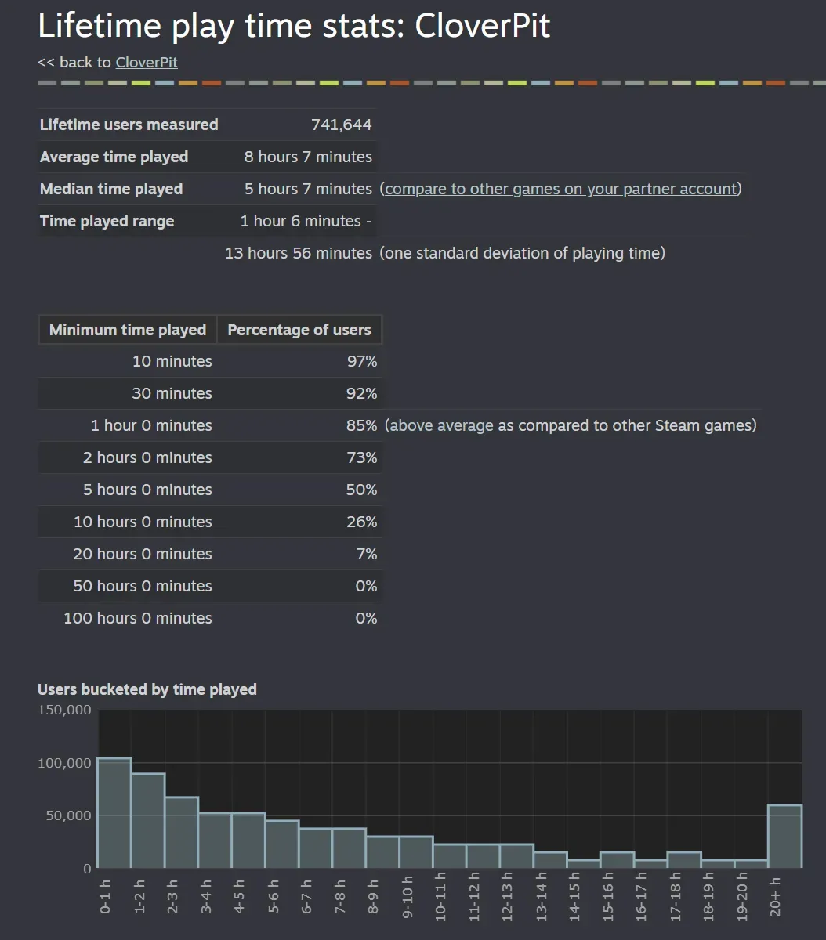Click the compare to other games link
Screen dimensions: 826x940
pos(560,189)
